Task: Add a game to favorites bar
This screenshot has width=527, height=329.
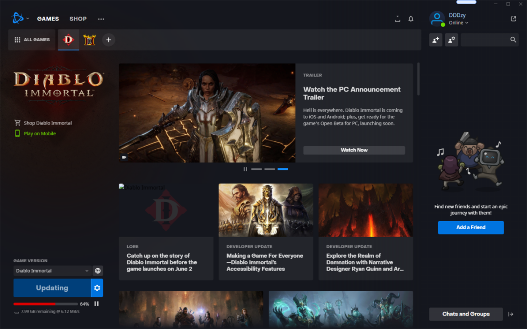Action: pyautogui.click(x=108, y=40)
